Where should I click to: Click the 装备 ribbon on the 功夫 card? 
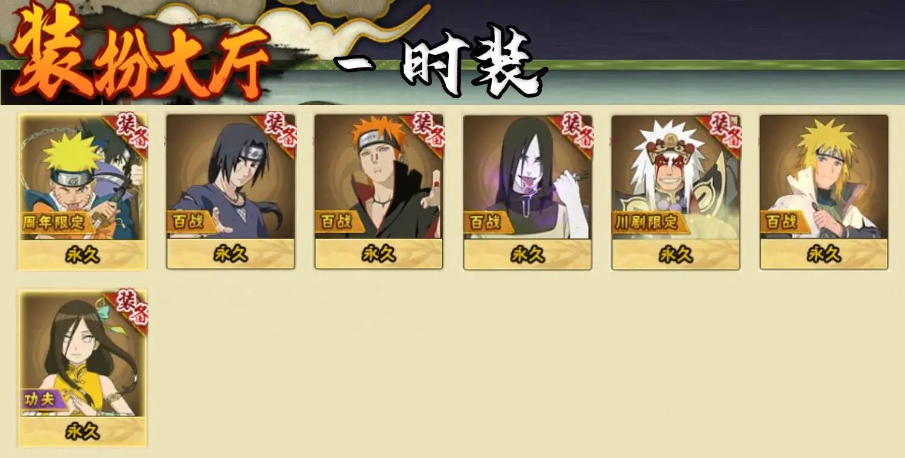tap(129, 307)
